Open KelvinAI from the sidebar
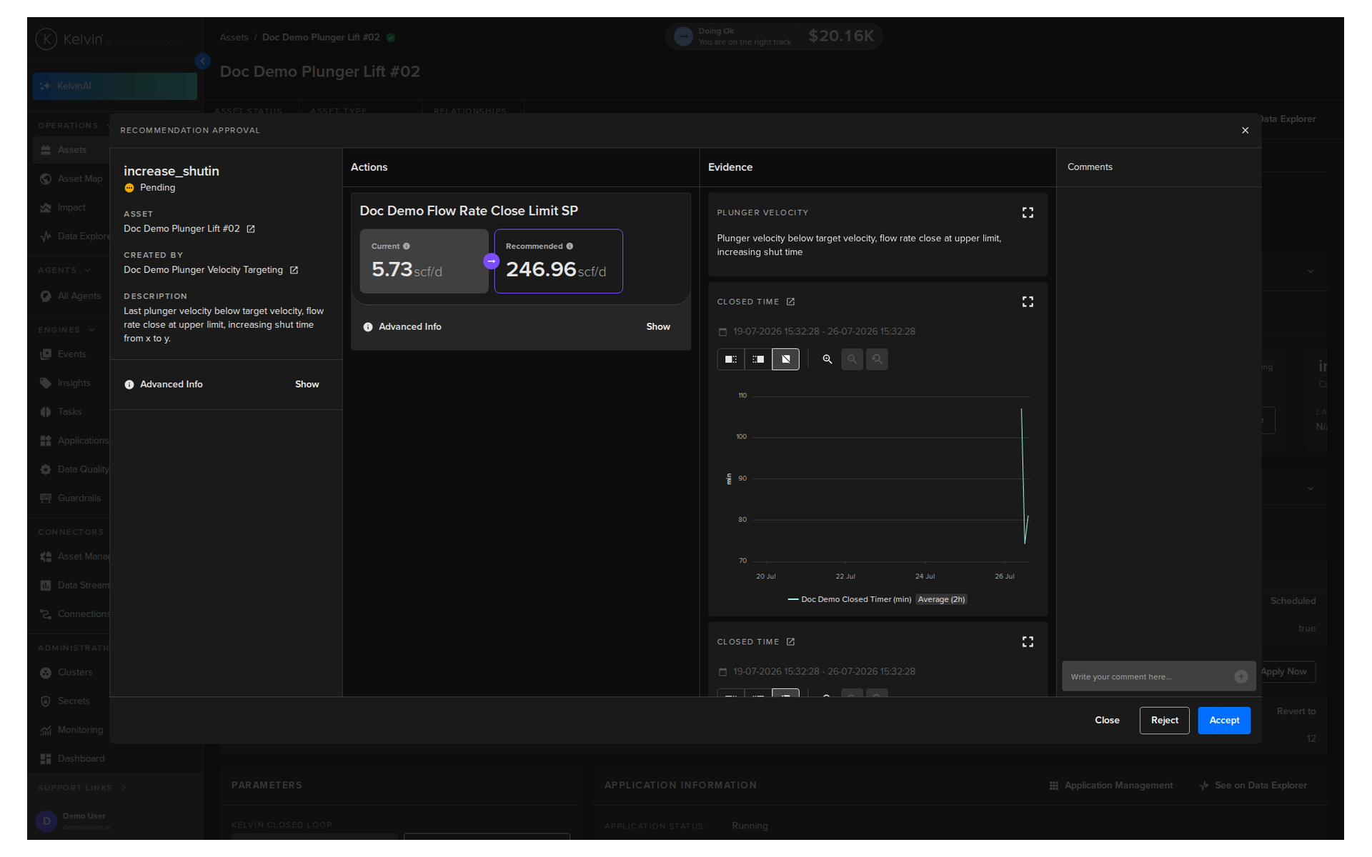The image size is (1372, 857). [114, 86]
